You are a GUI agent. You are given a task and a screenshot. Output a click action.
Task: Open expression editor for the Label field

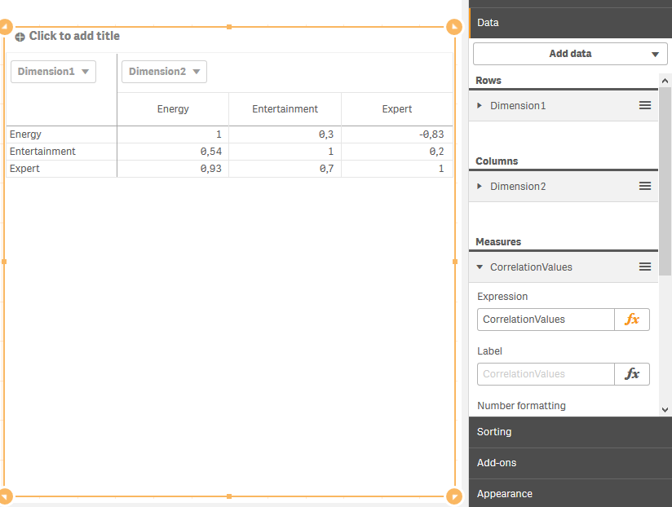632,374
